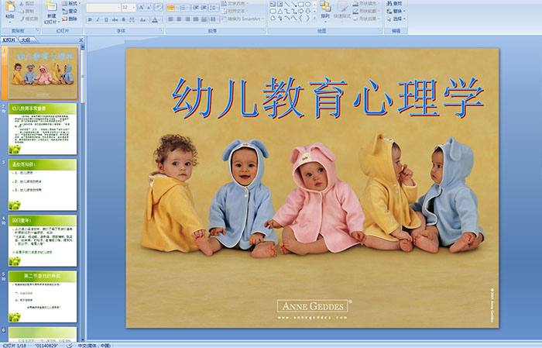This screenshot has height=348, width=542.
Task: Click the font color A button
Action: tap(155, 19)
